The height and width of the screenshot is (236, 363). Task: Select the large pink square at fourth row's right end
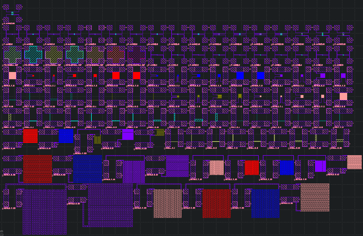pos(343,96)
